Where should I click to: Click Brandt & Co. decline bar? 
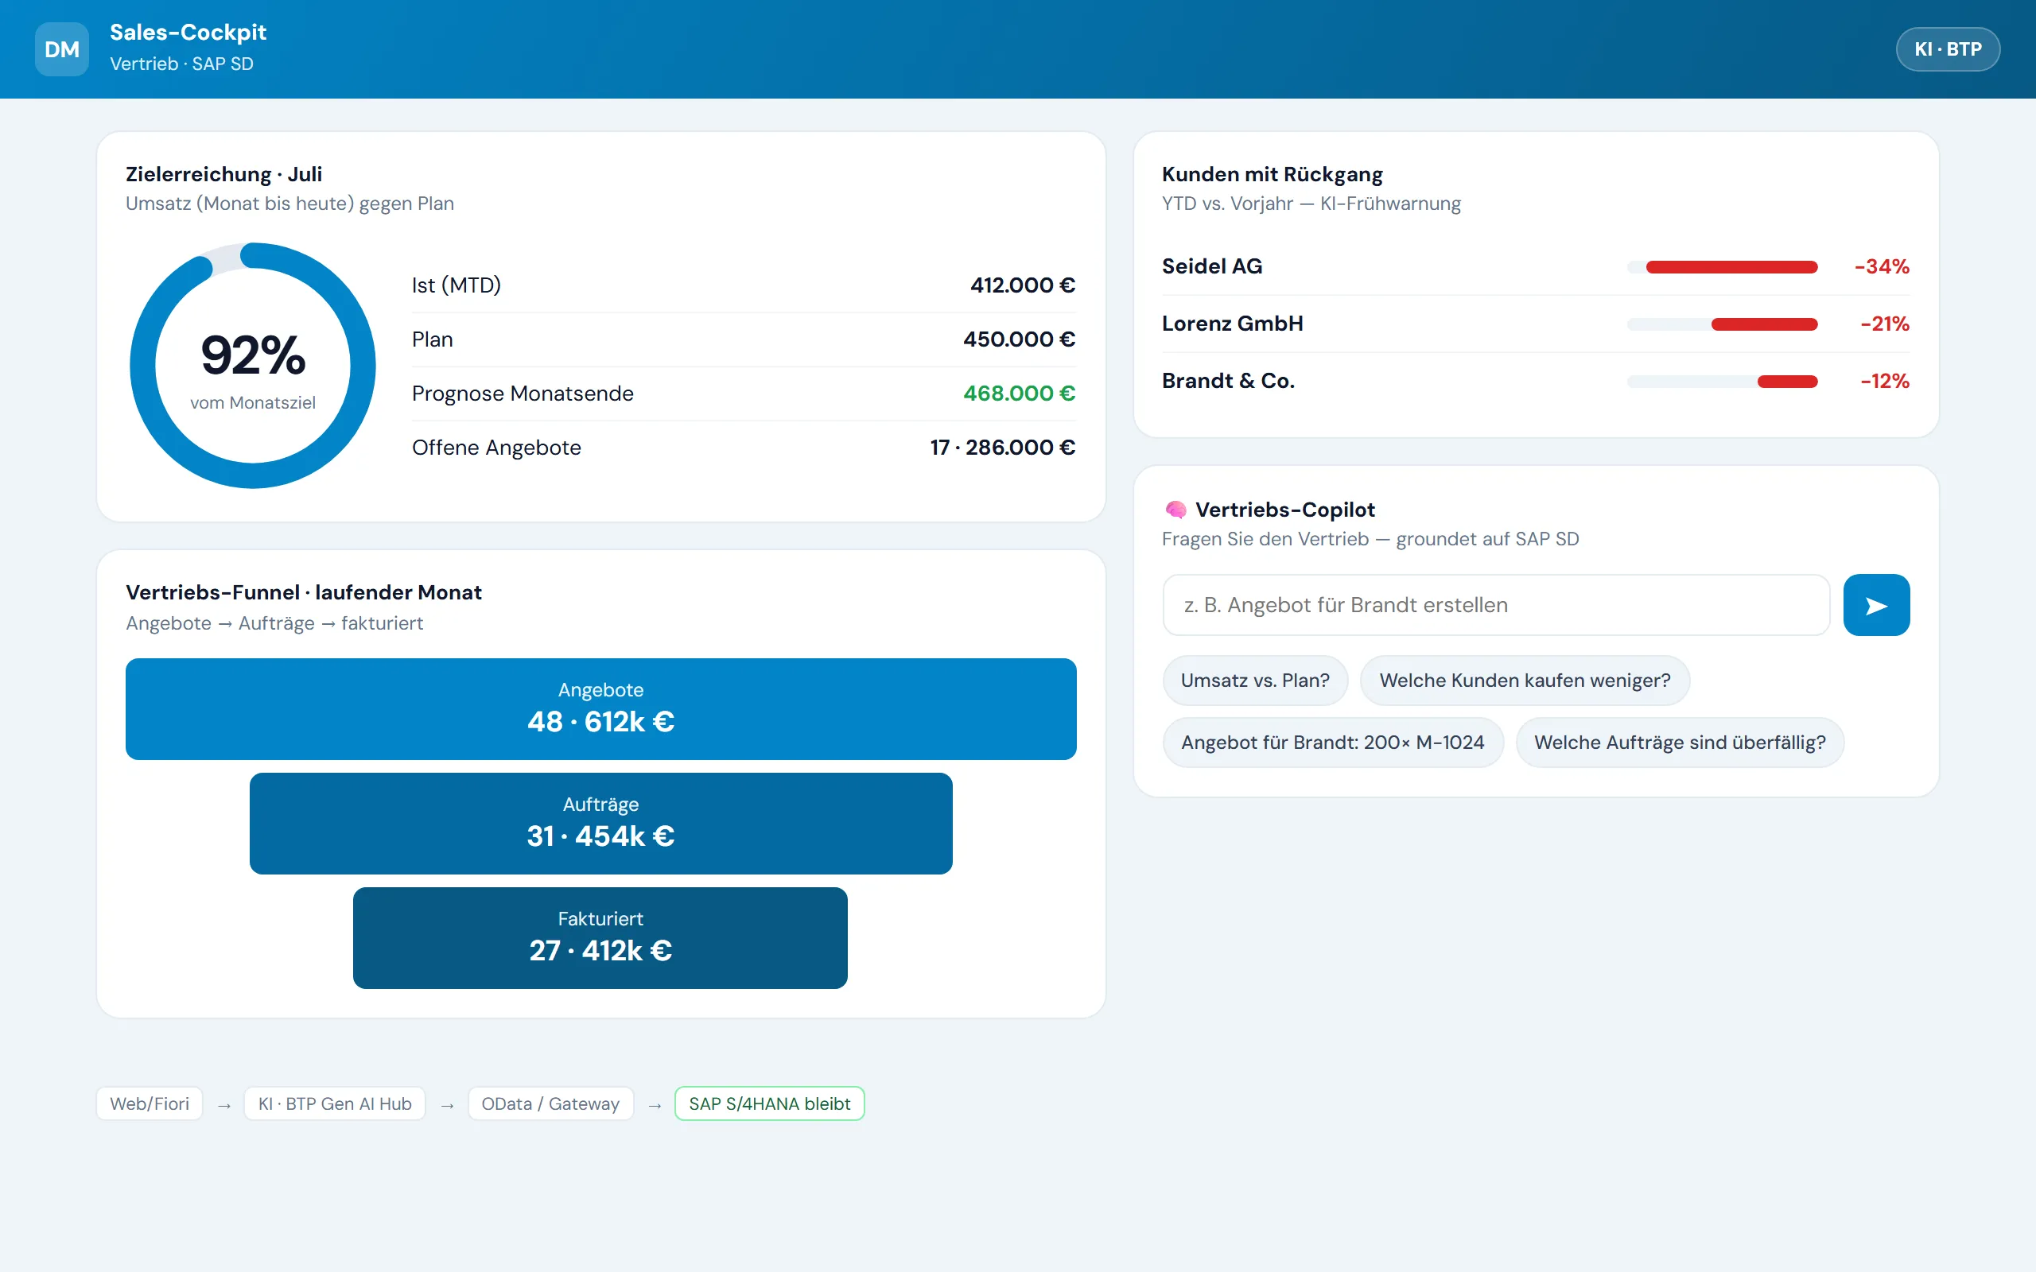[1722, 382]
